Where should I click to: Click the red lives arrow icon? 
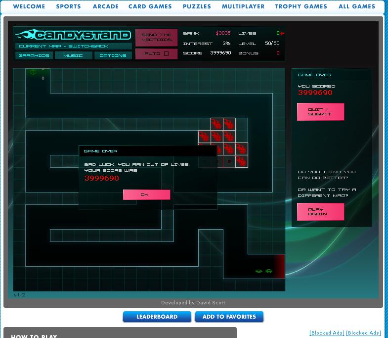click(282, 33)
